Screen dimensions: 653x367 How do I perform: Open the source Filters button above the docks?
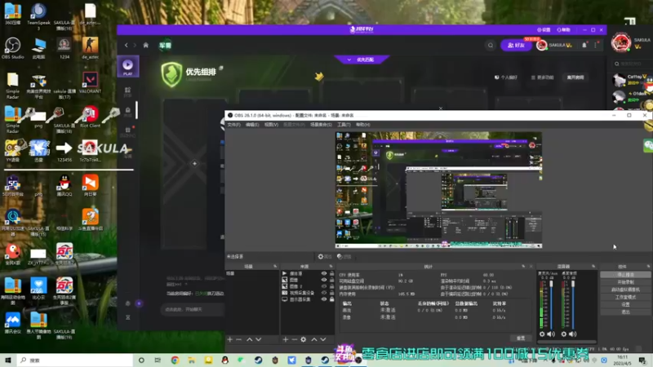pyautogui.click(x=344, y=257)
